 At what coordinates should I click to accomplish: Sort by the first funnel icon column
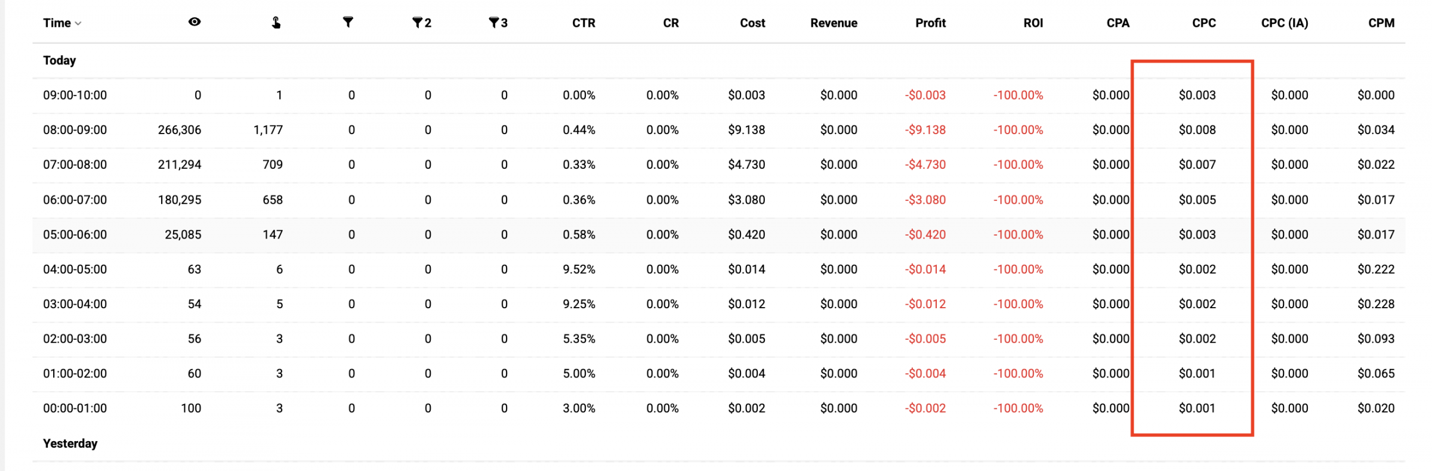[x=348, y=22]
